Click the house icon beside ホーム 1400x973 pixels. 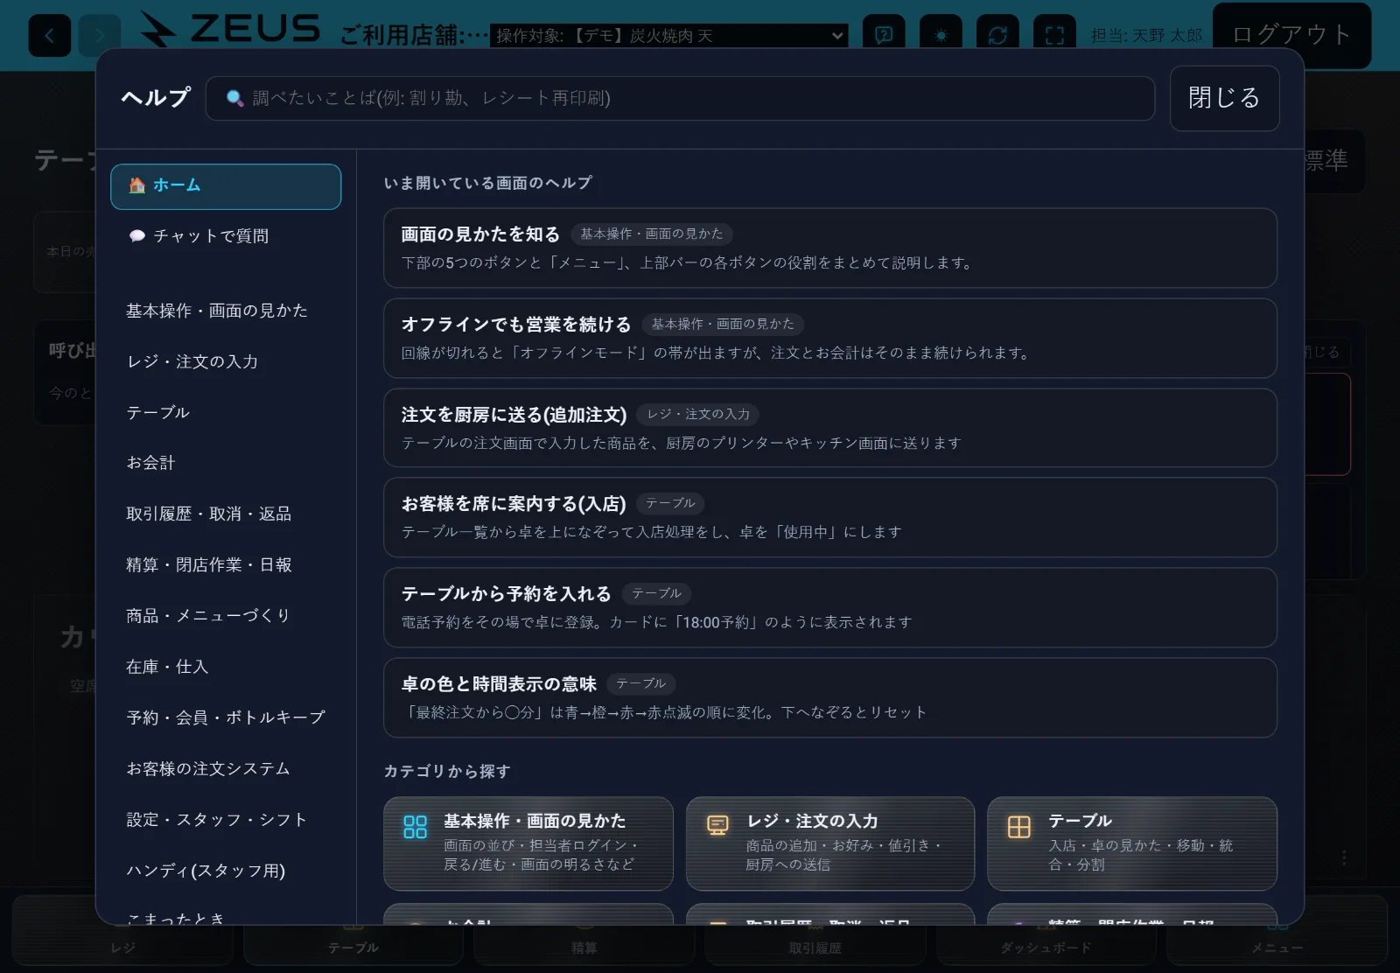(x=136, y=185)
